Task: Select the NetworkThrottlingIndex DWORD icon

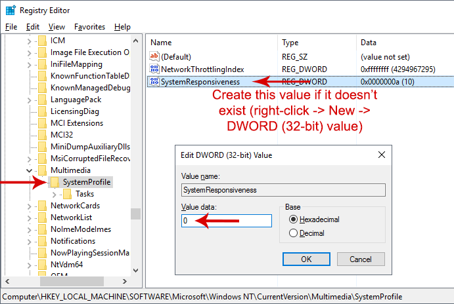Action: pos(154,69)
